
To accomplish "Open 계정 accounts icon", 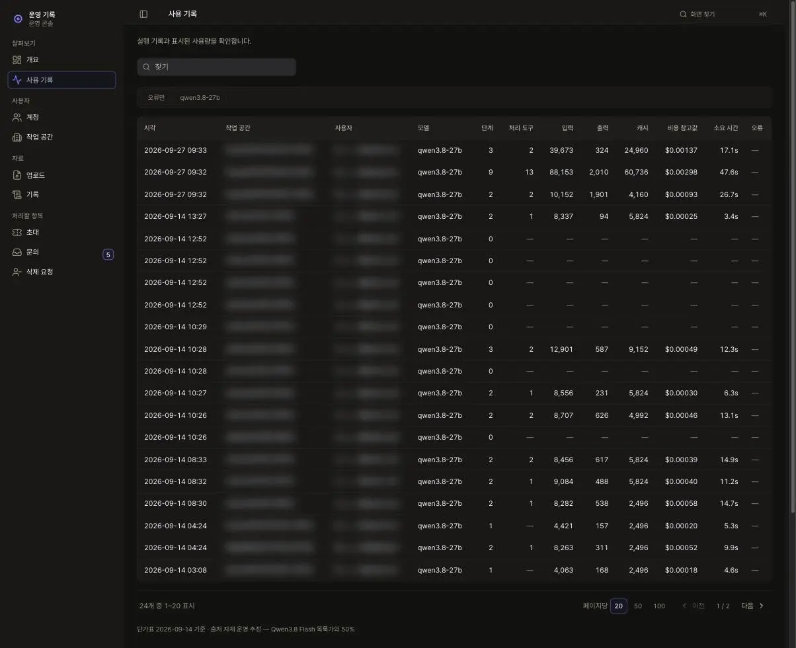I will [x=17, y=117].
